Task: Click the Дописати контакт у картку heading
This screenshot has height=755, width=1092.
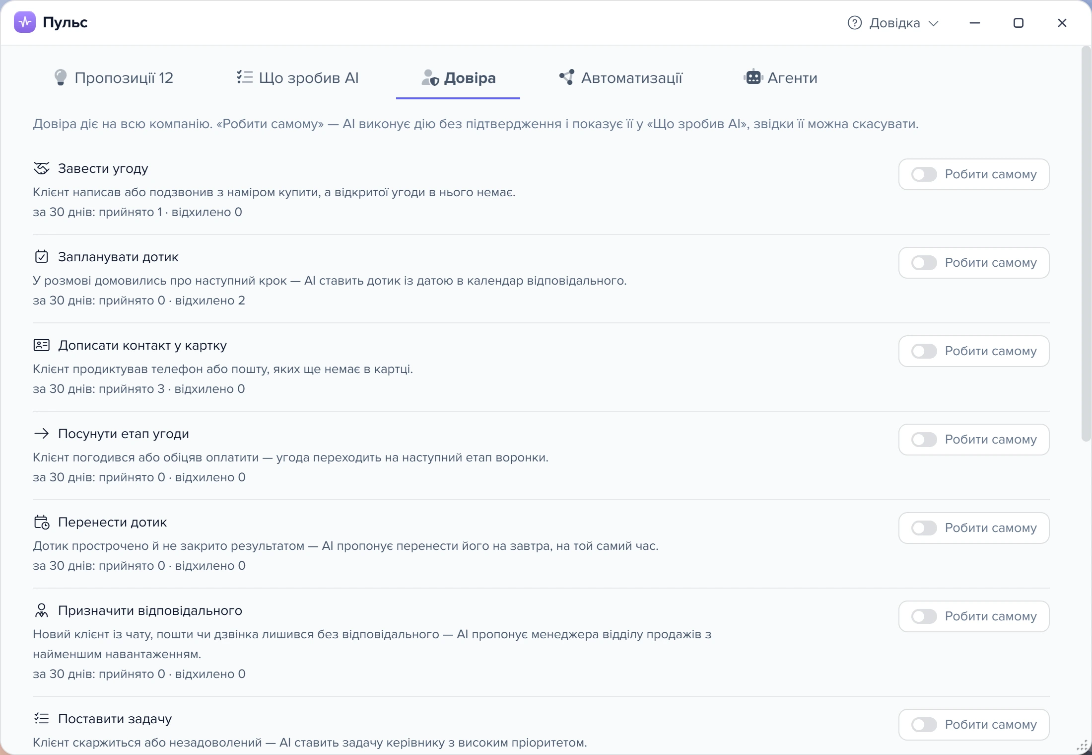Action: tap(142, 345)
